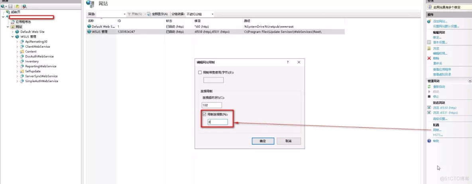Click the 重命名 rename link
Screen dimensions: 472x184
[x=437, y=63]
